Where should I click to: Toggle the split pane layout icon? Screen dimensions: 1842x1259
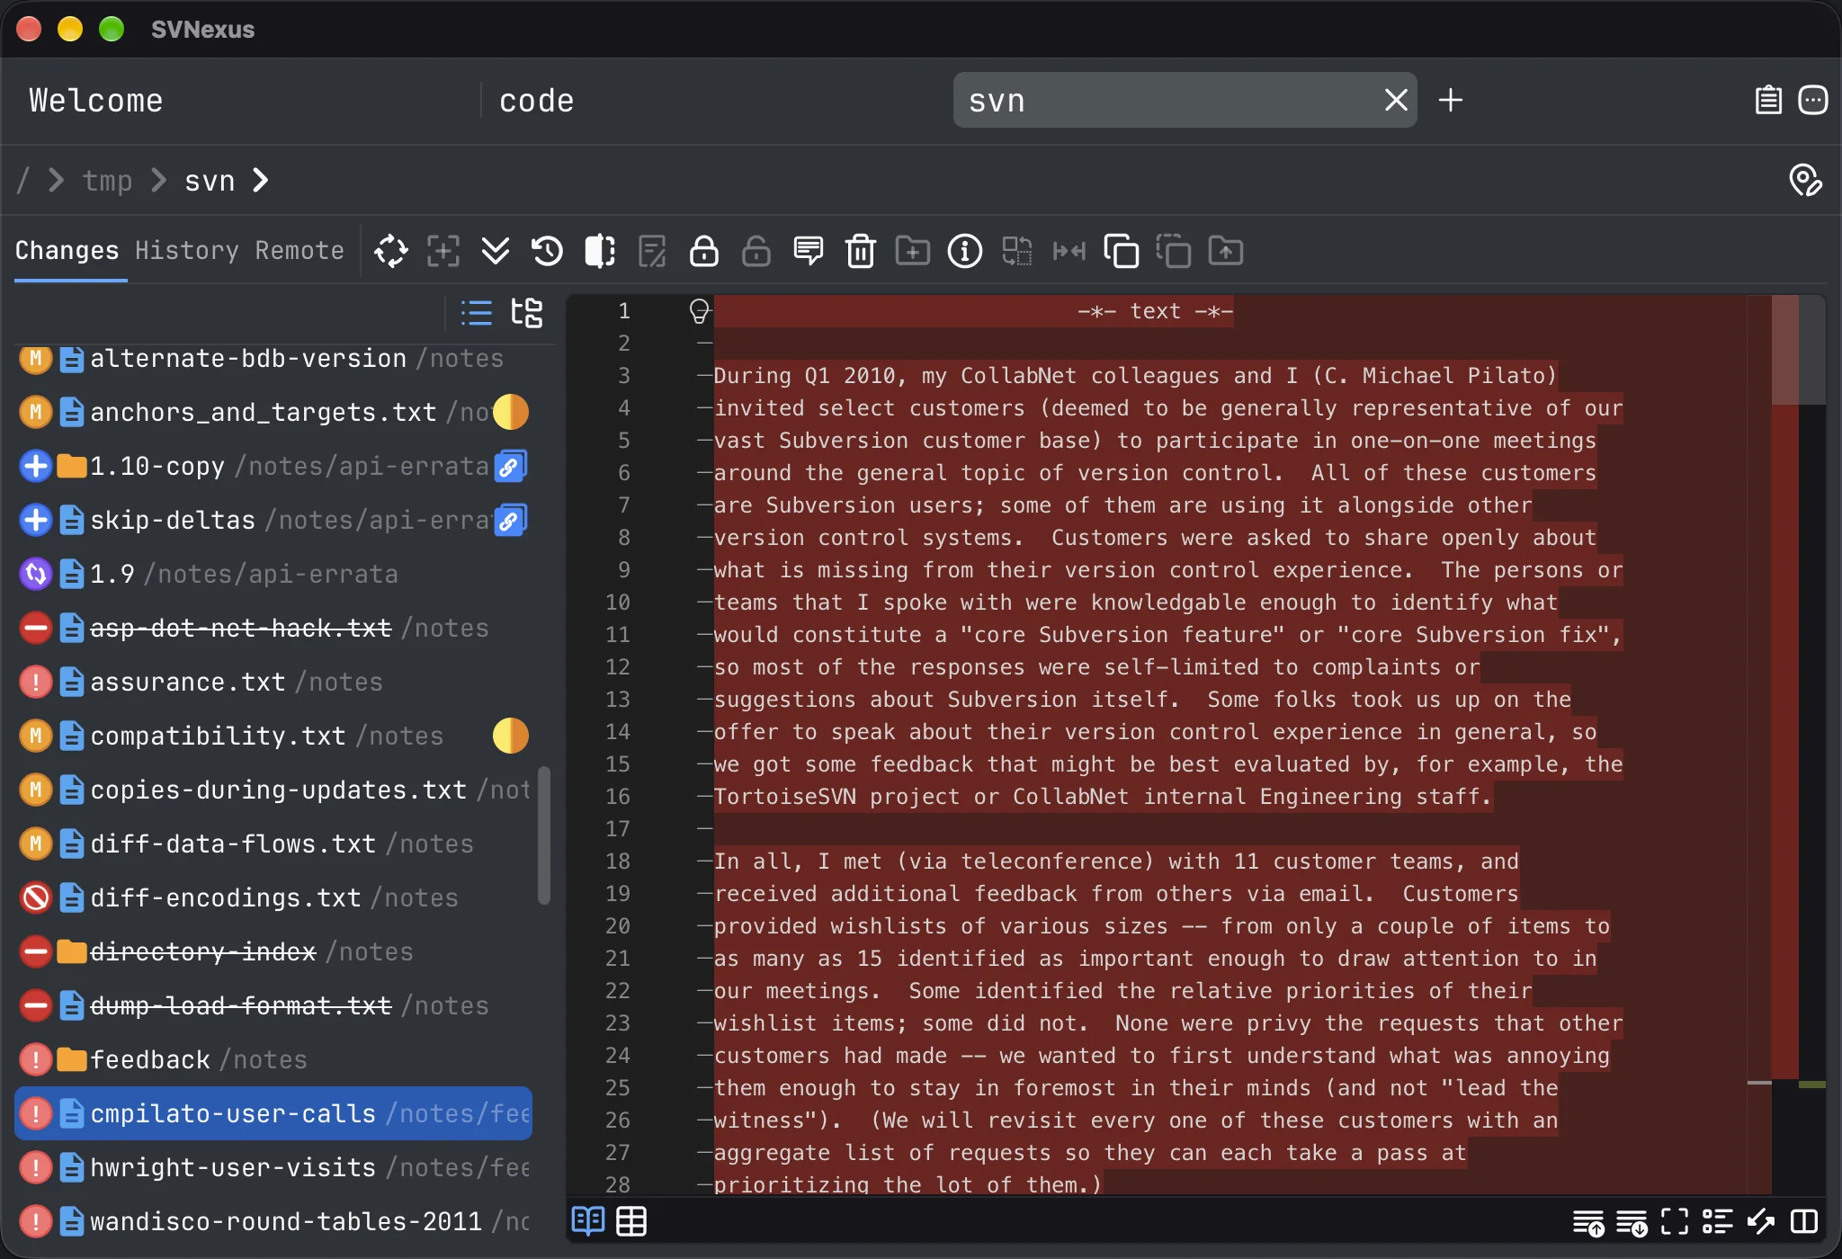[1804, 1221]
